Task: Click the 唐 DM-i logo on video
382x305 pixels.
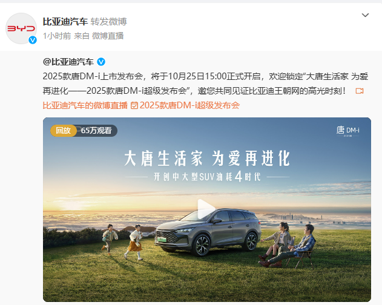Action: pos(347,131)
